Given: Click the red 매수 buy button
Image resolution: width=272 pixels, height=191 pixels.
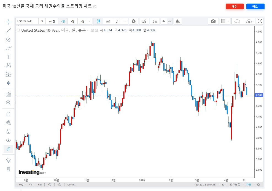Looking at the screenshot, I should pos(235,7).
